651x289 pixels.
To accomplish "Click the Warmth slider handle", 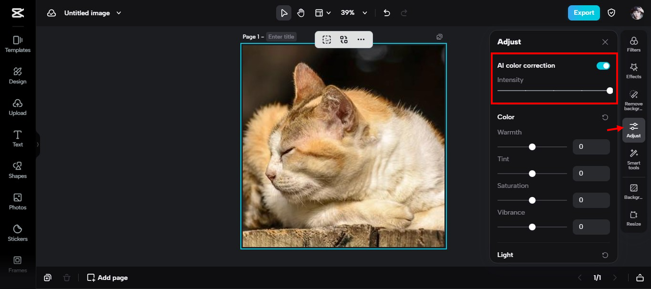I will tap(532, 147).
